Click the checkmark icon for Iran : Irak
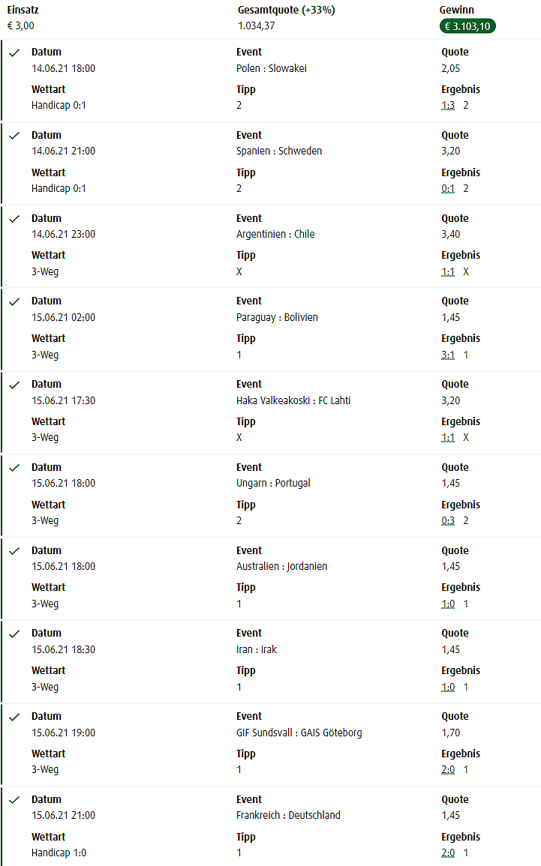This screenshot has width=541, height=866. pos(14,634)
